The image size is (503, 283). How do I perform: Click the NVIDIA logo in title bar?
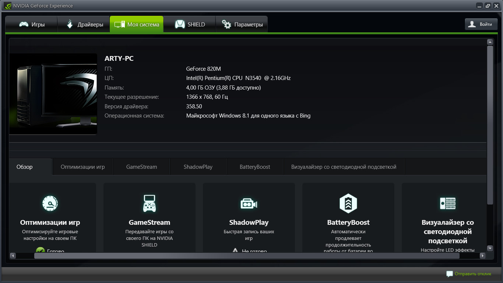(x=7, y=6)
